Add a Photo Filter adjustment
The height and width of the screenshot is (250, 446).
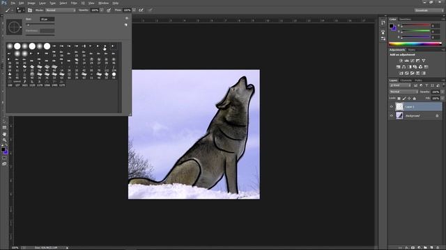click(x=415, y=67)
